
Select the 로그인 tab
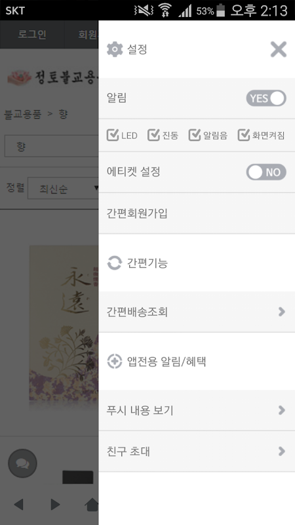point(31,35)
